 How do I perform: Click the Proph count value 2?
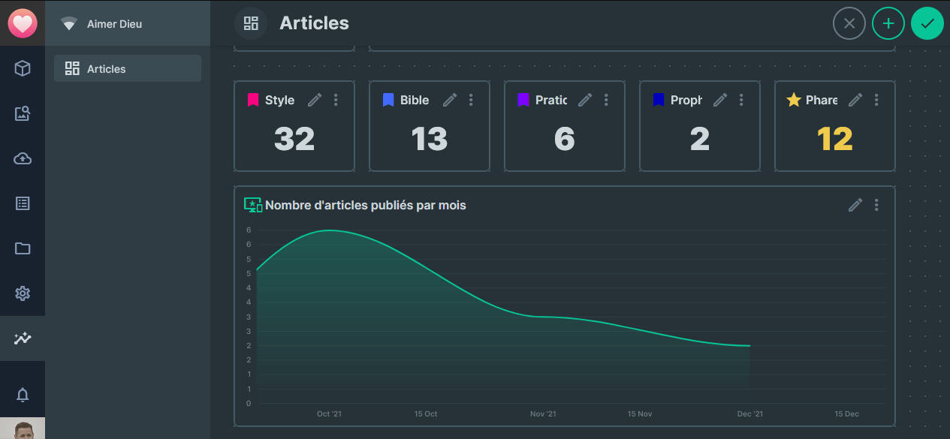coord(700,139)
